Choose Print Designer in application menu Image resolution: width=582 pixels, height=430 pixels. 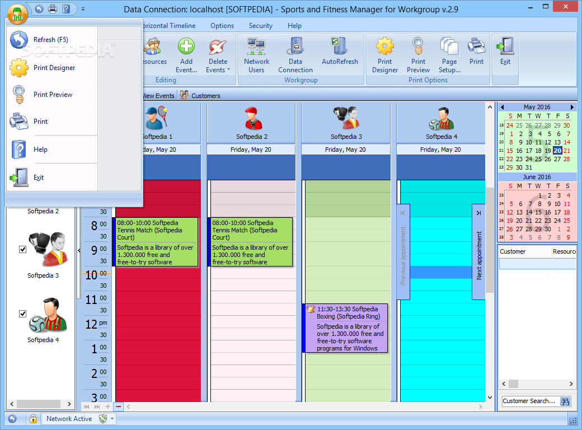coord(51,68)
